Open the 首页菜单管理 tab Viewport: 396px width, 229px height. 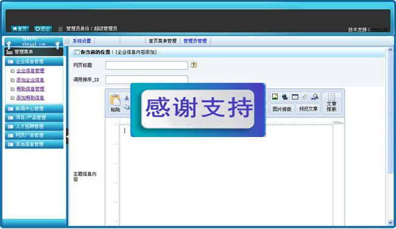163,41
